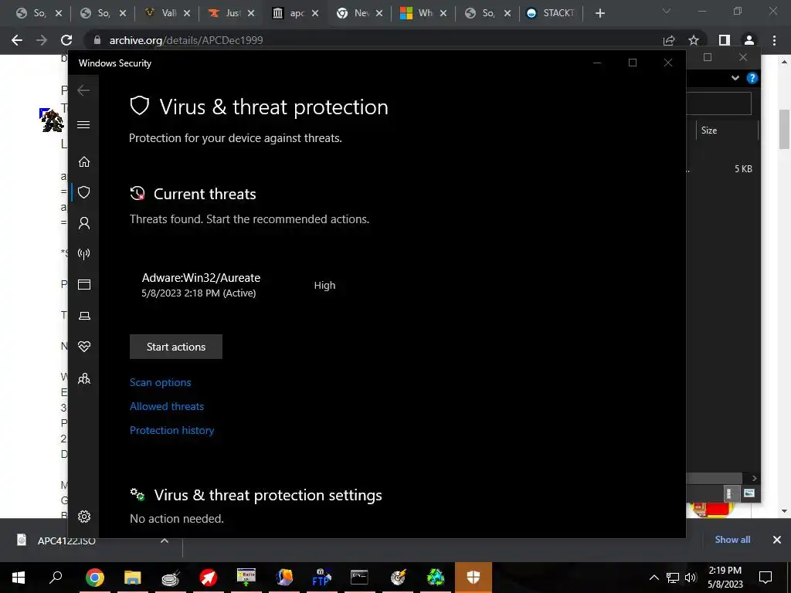Viewport: 791px width, 593px height.
Task: Open App & browser control window icon
Action: 83,284
